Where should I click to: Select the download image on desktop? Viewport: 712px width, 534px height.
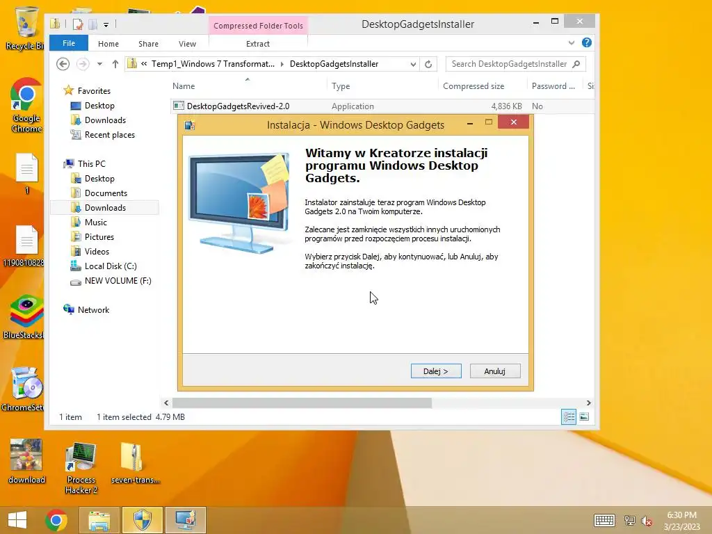pos(26,462)
